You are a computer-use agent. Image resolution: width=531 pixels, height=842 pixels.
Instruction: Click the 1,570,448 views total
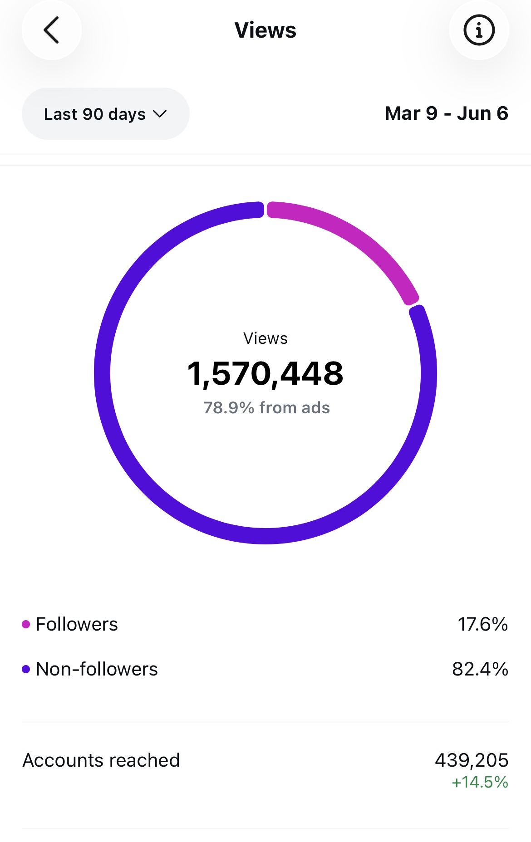coord(265,373)
